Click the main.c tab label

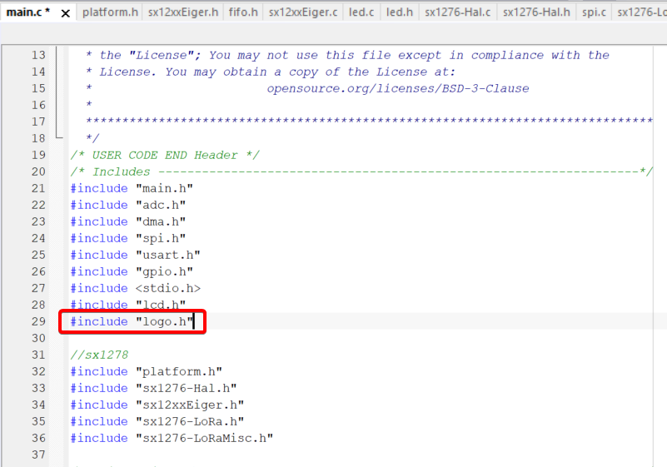(x=27, y=12)
